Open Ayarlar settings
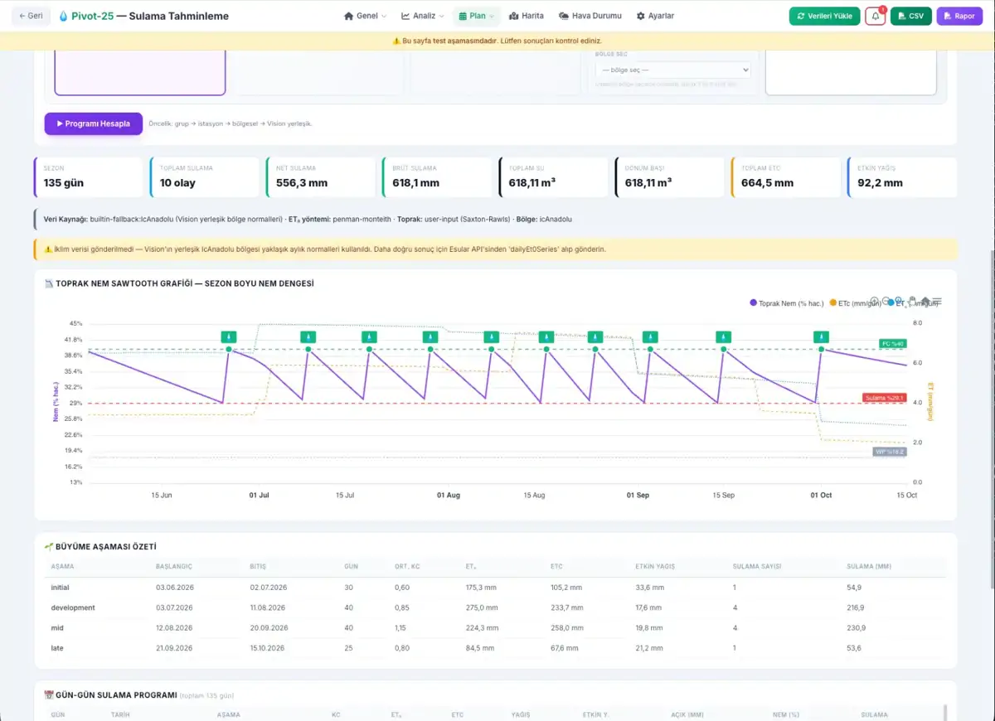The width and height of the screenshot is (995, 721). click(655, 16)
